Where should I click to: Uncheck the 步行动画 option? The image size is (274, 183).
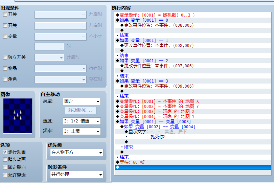click(x=5, y=152)
